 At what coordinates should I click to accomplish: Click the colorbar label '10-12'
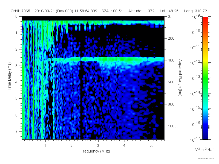pyautogui.click(x=195, y=63)
